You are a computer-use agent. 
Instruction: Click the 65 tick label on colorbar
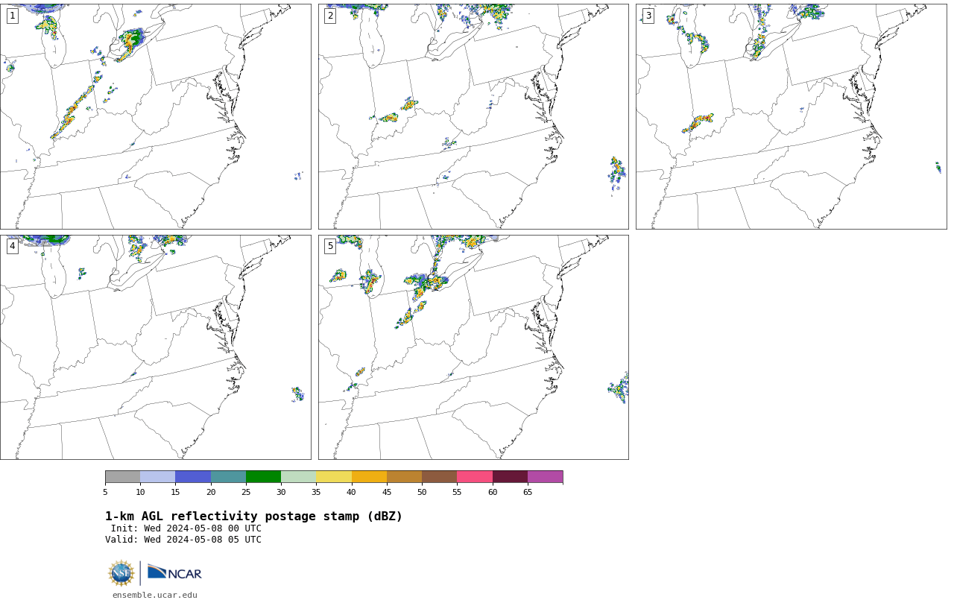coord(528,493)
